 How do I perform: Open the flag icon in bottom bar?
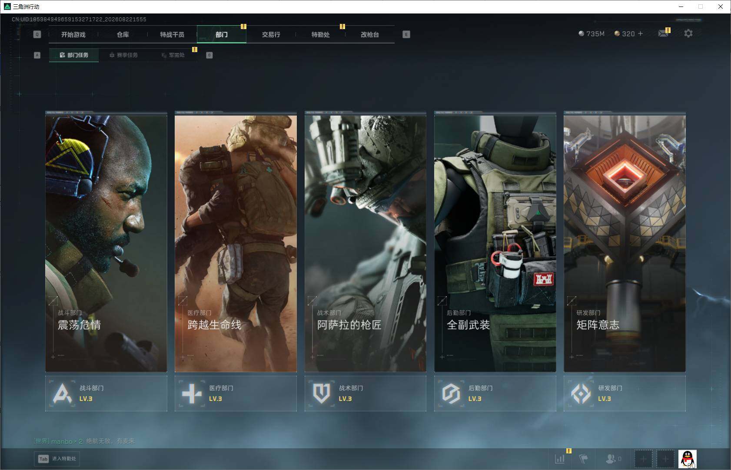coord(583,459)
